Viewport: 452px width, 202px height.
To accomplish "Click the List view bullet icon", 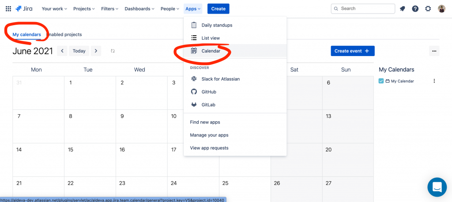I will coord(194,38).
